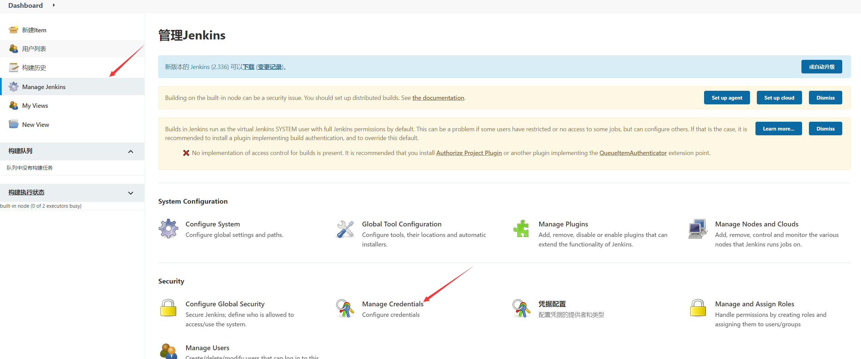Open Global Tool Configuration title
Image resolution: width=861 pixels, height=359 pixels.
coord(402,224)
